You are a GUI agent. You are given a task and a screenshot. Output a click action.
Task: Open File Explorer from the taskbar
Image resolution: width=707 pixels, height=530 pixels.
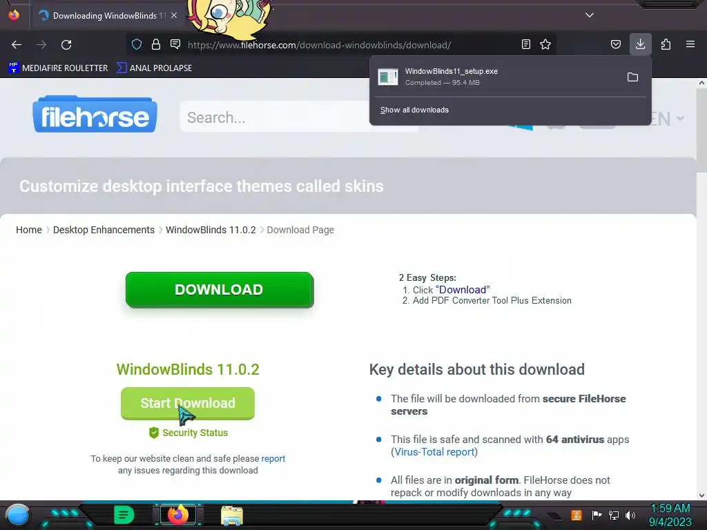point(232,515)
